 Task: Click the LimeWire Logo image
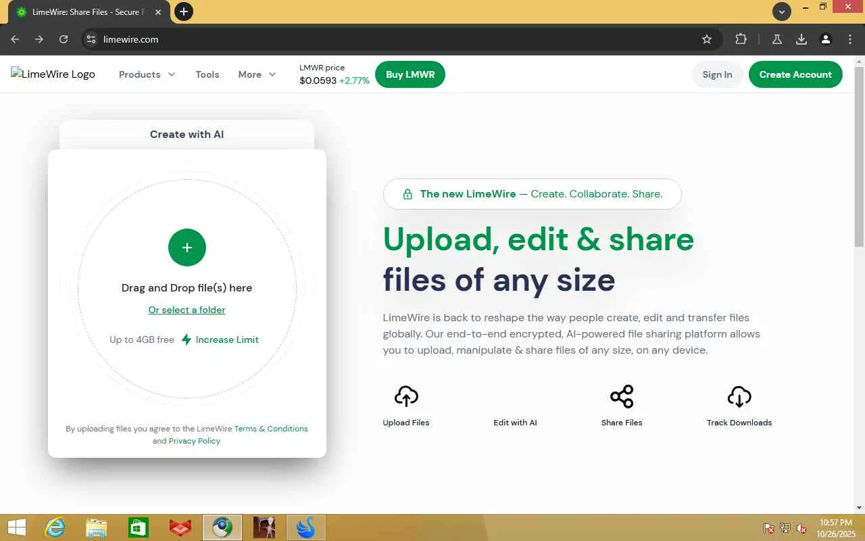[53, 74]
